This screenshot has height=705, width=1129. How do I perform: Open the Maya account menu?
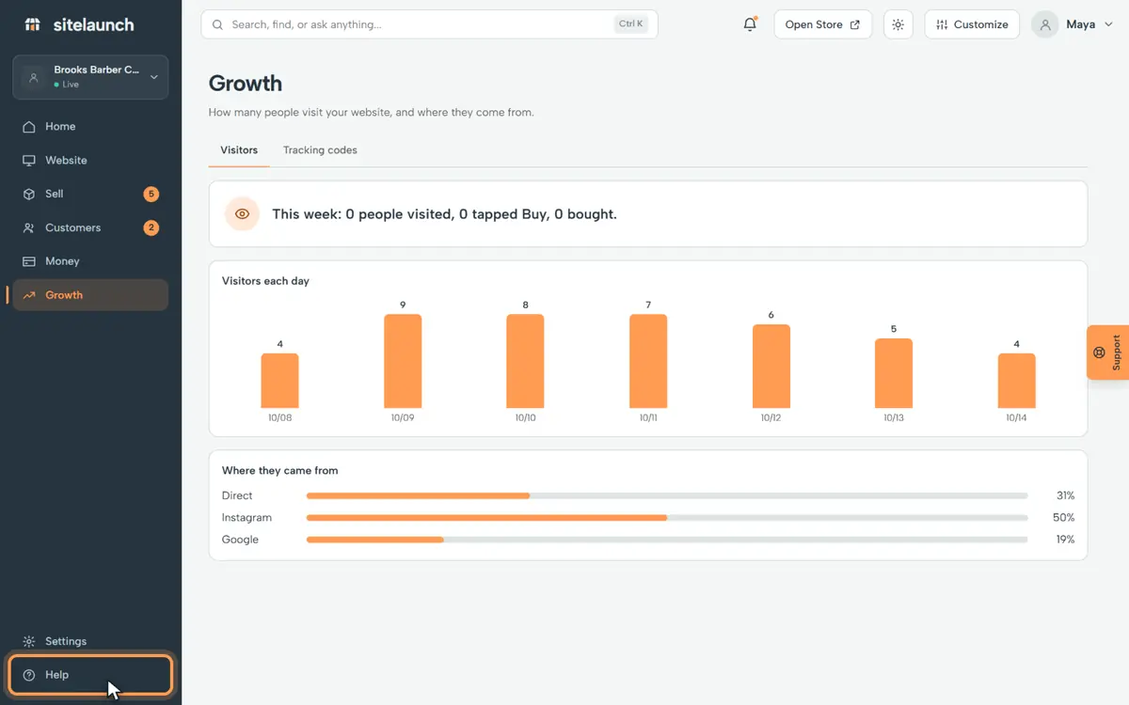click(x=1072, y=24)
